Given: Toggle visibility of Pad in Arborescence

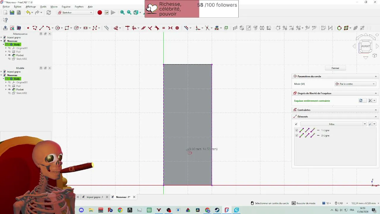Looking at the screenshot, I should click(x=9, y=52).
